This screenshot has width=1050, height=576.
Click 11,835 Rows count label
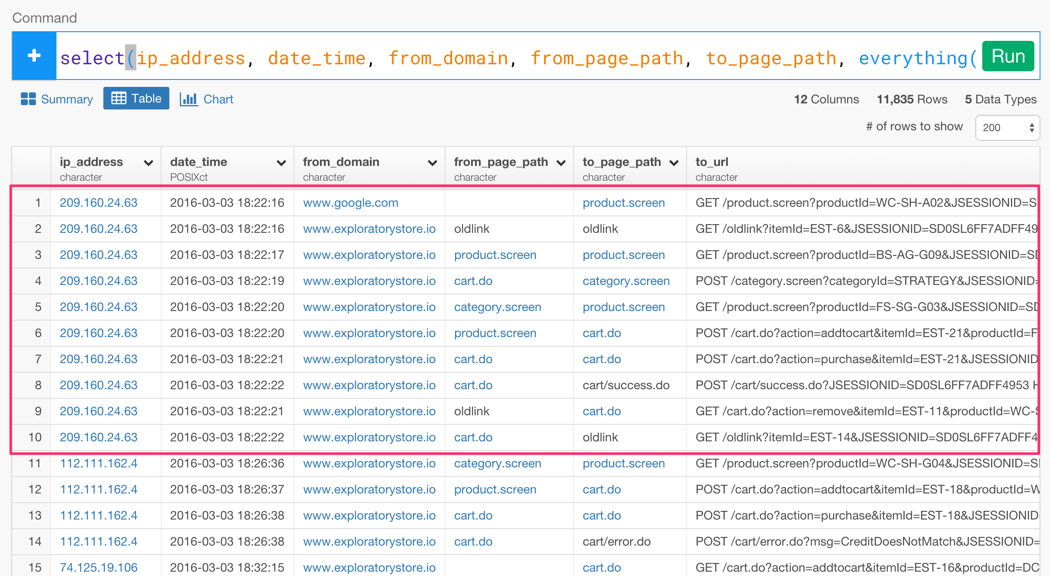point(912,99)
